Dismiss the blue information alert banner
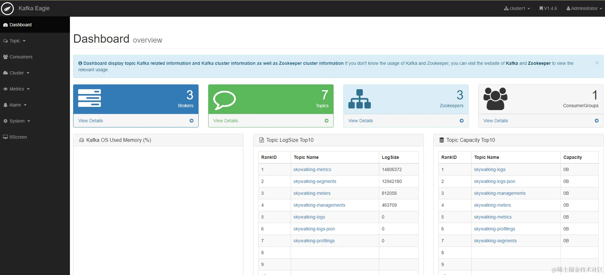This screenshot has width=605, height=275. [597, 63]
